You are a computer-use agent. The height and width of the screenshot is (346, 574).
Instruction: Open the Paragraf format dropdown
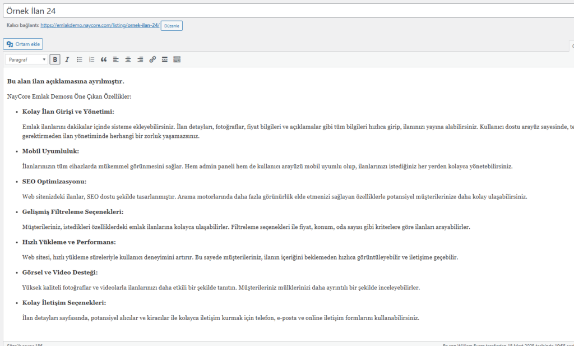click(x=26, y=59)
